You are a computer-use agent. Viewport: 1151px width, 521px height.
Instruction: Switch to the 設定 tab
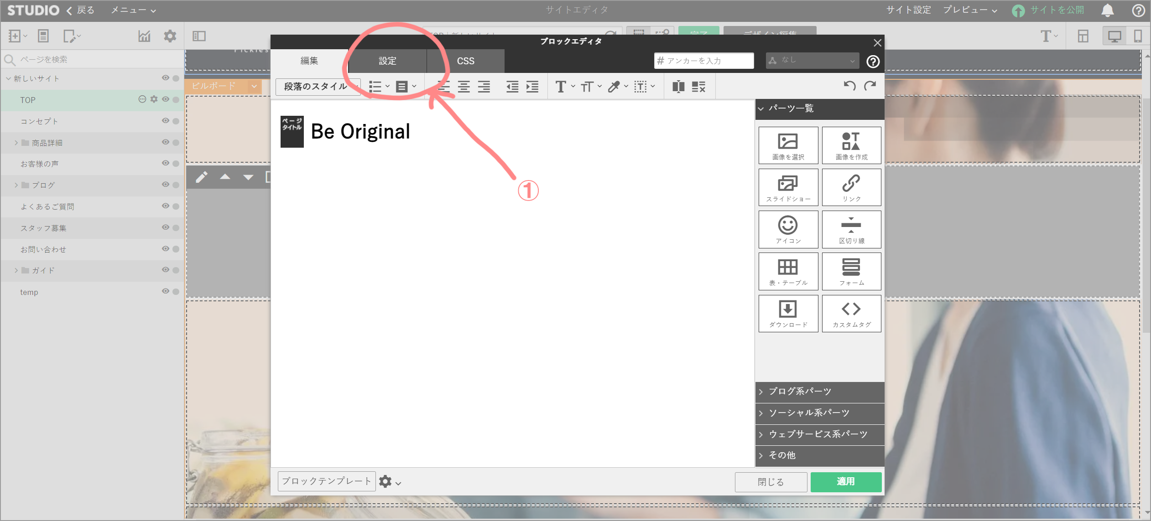coord(387,61)
